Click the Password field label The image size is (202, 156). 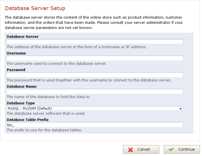(x=16, y=70)
